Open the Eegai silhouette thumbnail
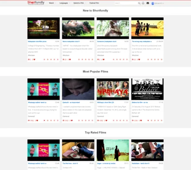The height and width of the screenshot is (170, 191). (113, 150)
